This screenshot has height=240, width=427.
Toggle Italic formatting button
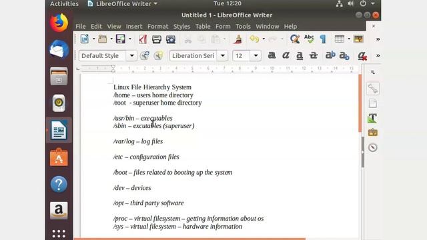click(286, 55)
